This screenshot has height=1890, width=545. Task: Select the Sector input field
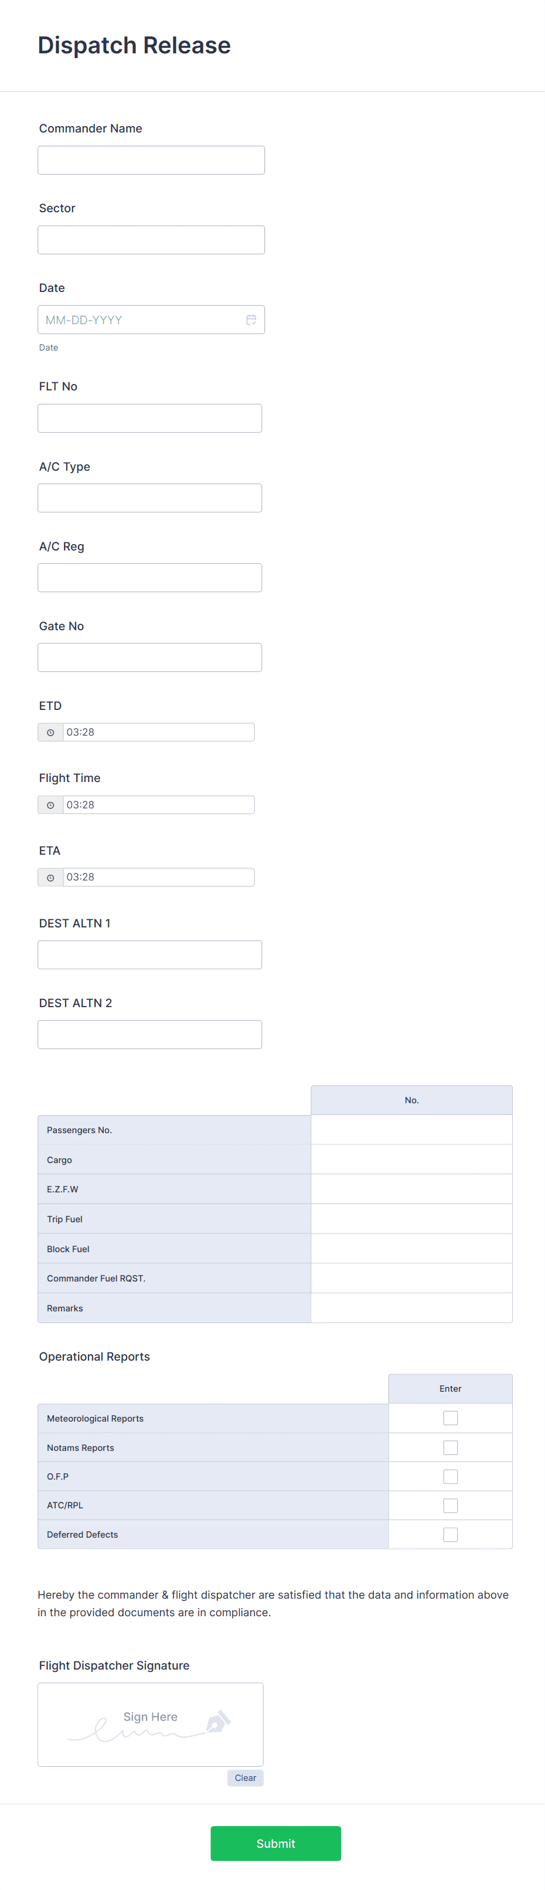(x=151, y=239)
